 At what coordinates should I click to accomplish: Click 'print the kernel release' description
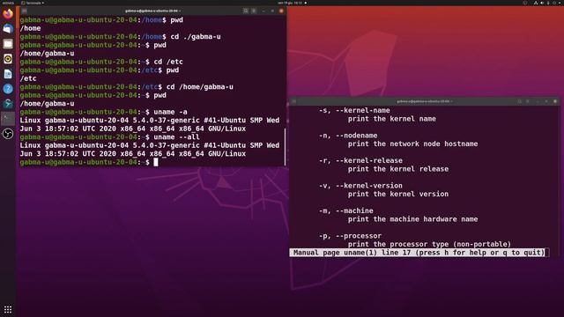click(x=398, y=169)
